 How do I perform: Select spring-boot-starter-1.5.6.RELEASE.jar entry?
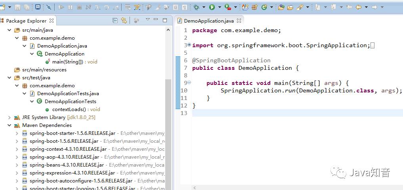(73, 133)
